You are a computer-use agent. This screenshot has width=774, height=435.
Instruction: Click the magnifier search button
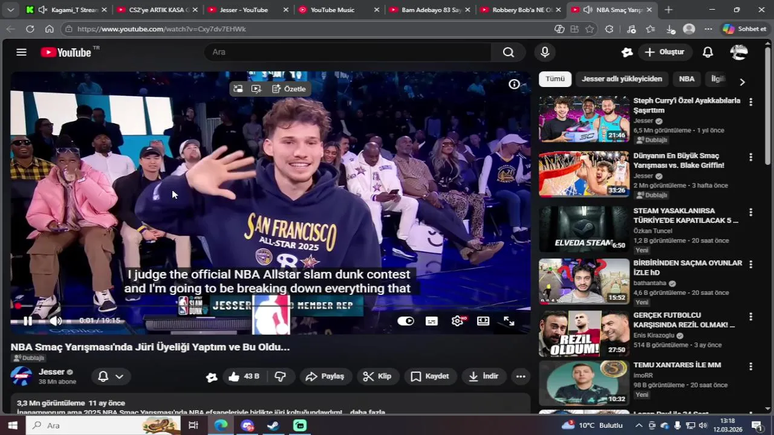coord(509,52)
